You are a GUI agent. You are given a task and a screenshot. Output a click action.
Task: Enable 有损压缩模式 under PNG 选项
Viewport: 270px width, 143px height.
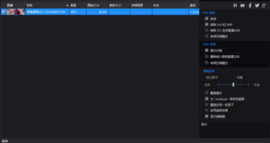click(207, 63)
